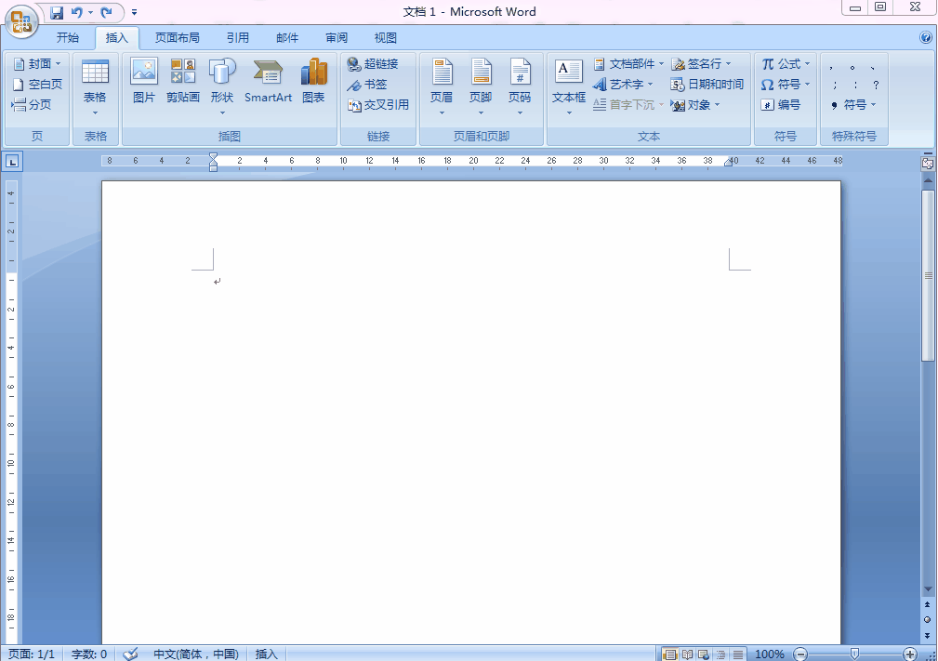
Task: Insert Date and Time (日期和时间)
Action: pyautogui.click(x=707, y=85)
